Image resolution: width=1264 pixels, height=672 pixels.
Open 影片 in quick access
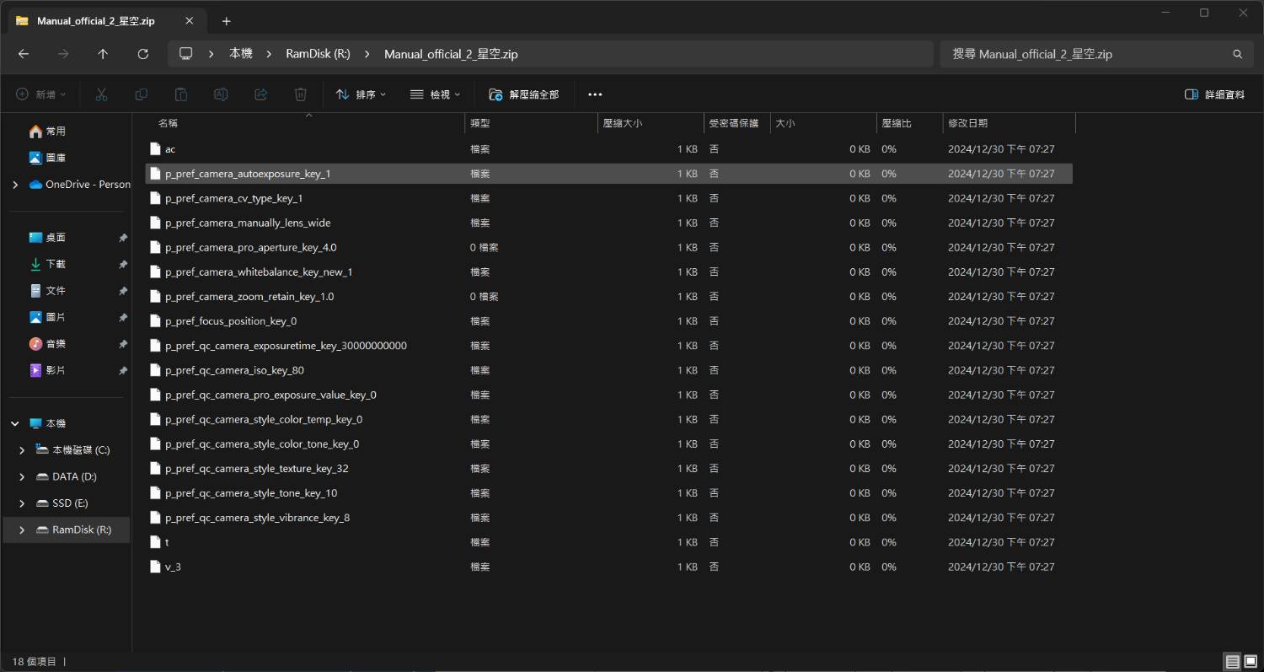(56, 370)
